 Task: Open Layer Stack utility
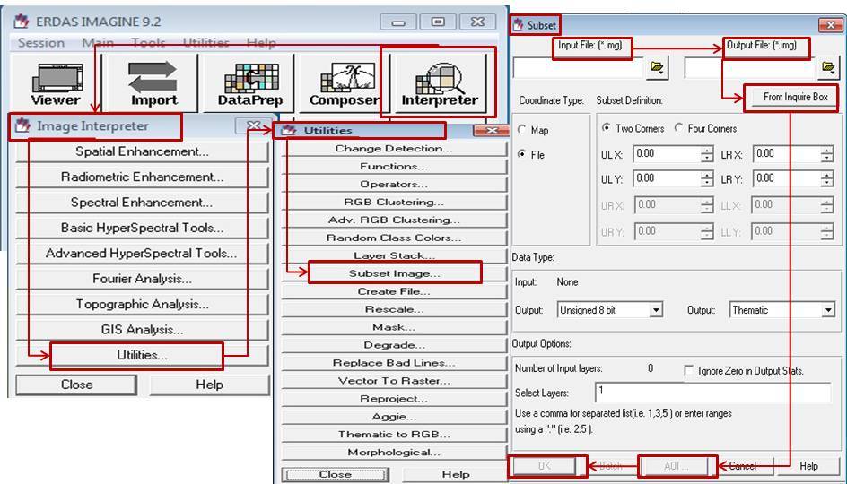[394, 255]
